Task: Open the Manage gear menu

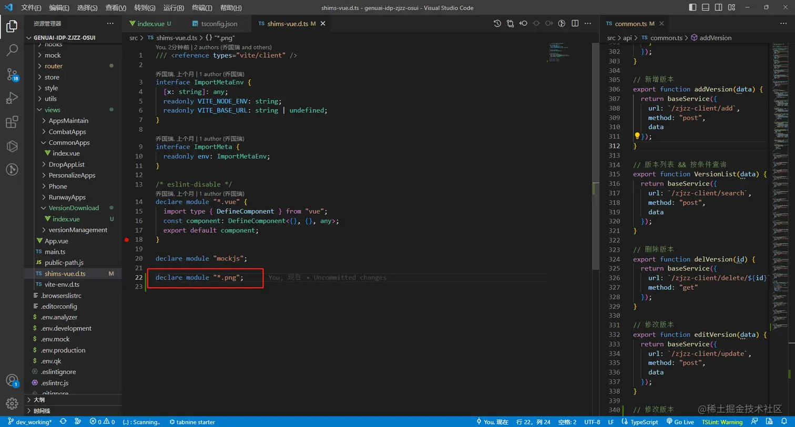Action: click(x=12, y=403)
